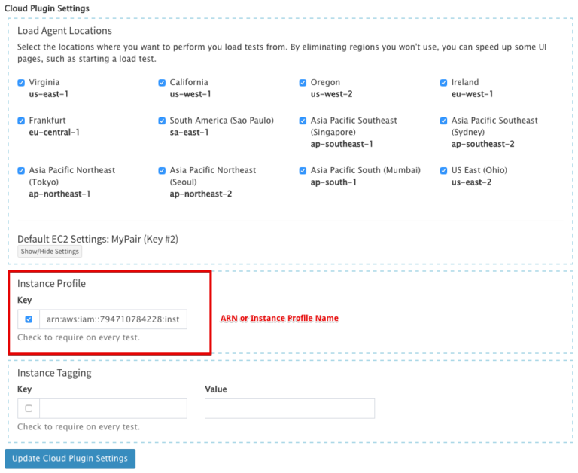Click the eu-west-1 region code

[472, 94]
